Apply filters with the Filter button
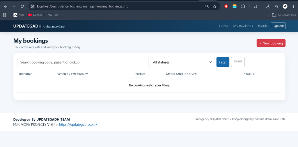This screenshot has height=147, width=298. (223, 62)
